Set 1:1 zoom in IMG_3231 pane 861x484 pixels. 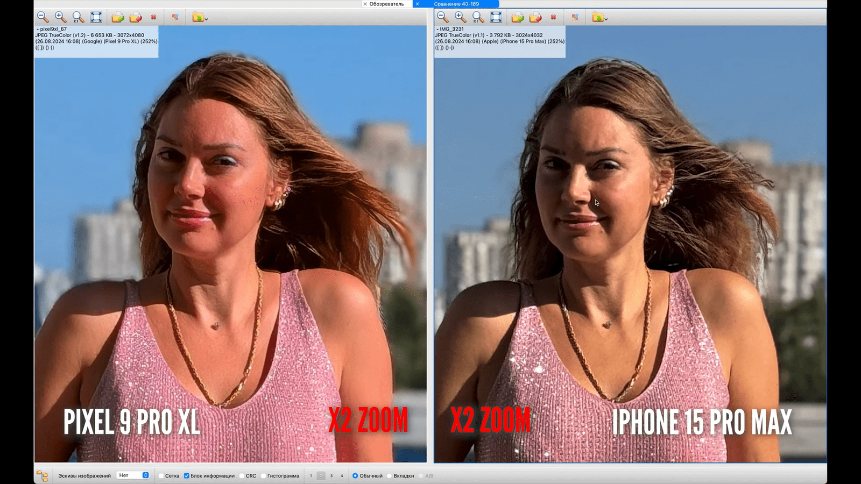(478, 17)
